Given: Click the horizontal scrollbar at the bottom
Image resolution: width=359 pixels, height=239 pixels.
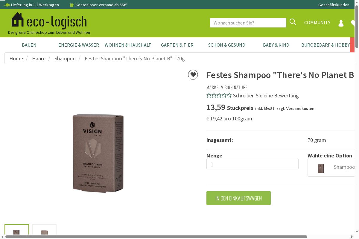Looking at the screenshot, I should (x=156, y=237).
